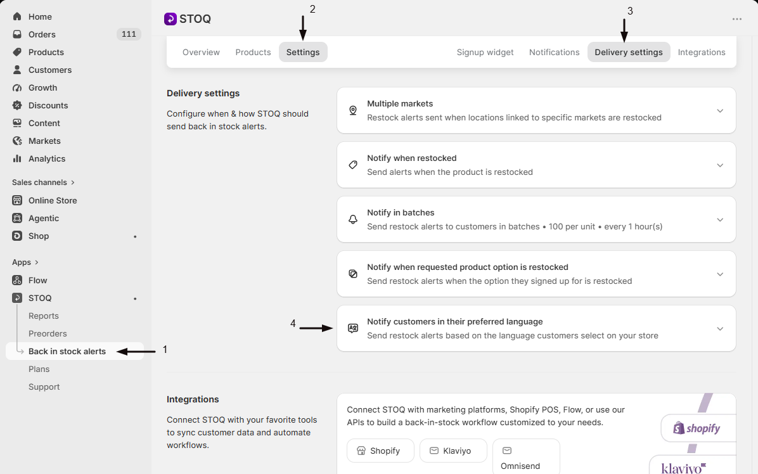Click the requested product option icon

tap(353, 274)
